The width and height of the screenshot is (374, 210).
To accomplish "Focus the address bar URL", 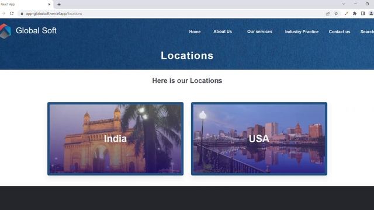I will (x=54, y=13).
